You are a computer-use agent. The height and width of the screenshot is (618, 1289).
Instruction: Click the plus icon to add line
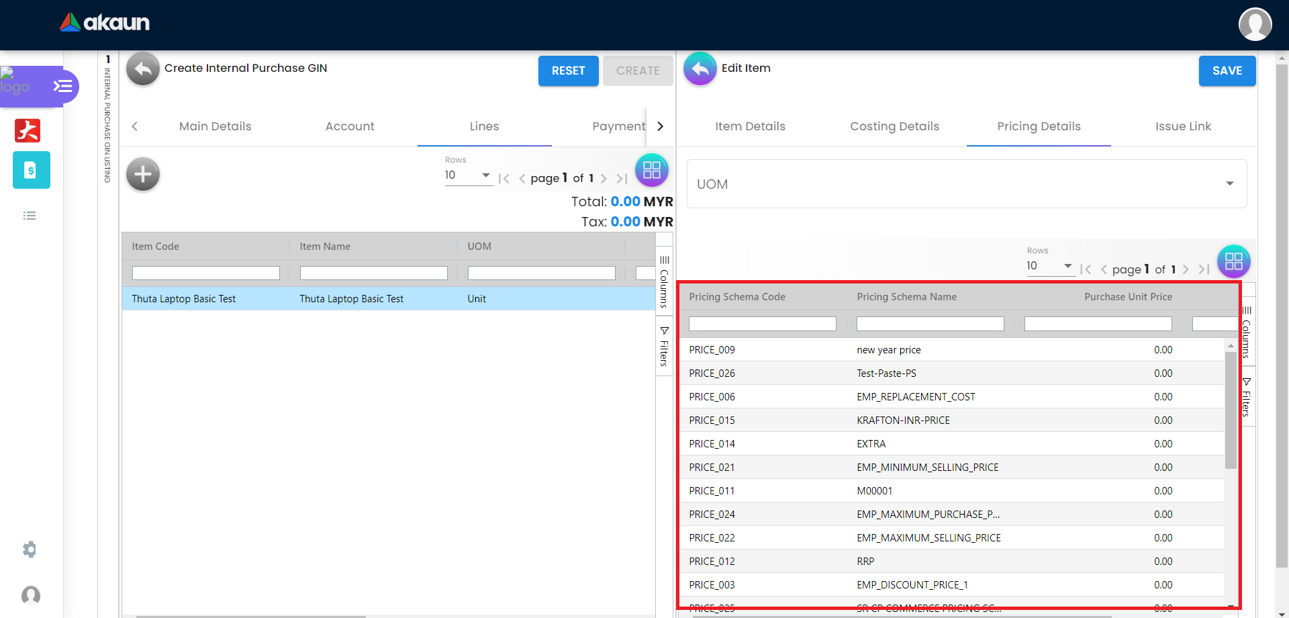pos(142,175)
